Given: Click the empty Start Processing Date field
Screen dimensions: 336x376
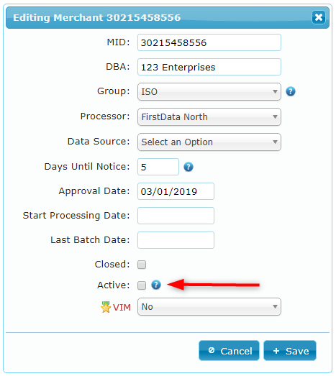Looking at the screenshot, I should coord(176,216).
